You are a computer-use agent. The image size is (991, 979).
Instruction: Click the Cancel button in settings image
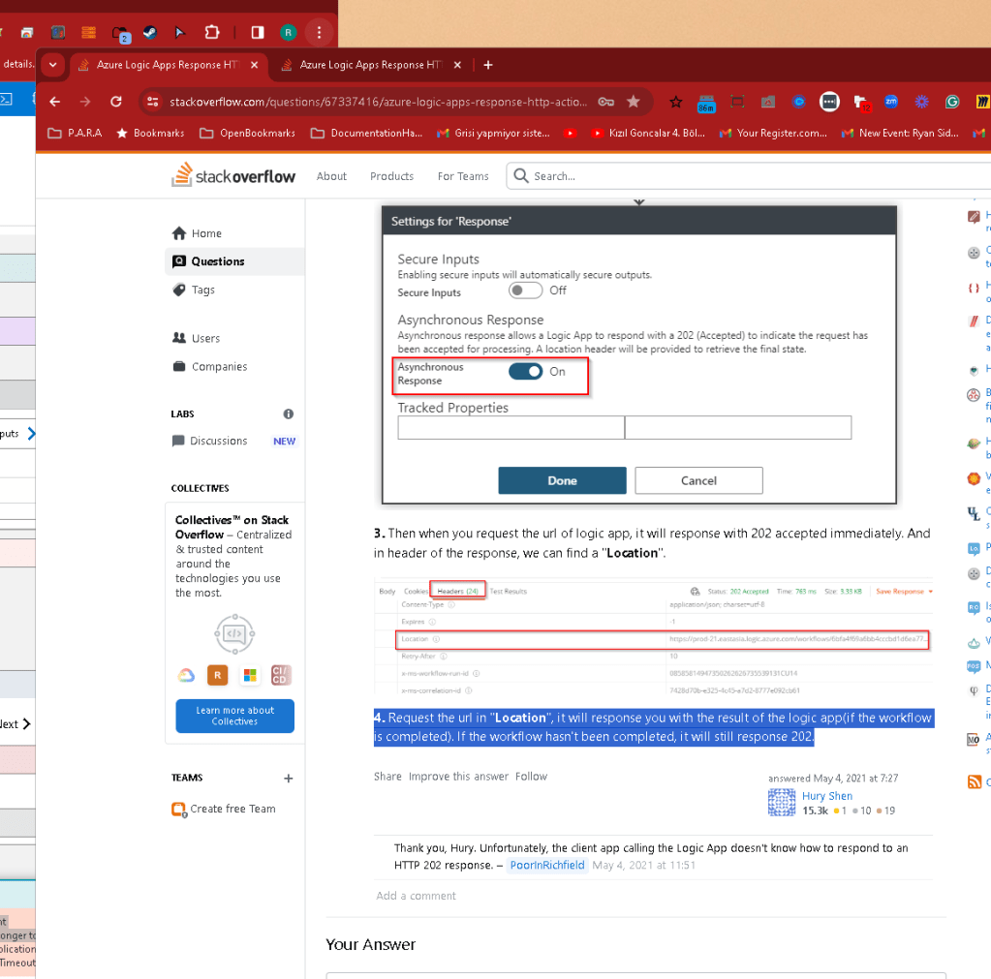[698, 480]
